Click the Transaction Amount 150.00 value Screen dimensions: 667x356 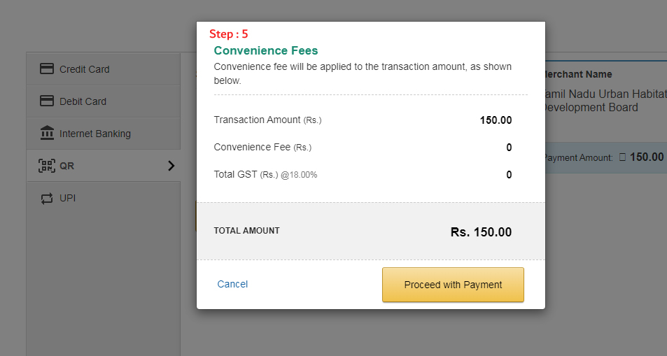click(496, 120)
